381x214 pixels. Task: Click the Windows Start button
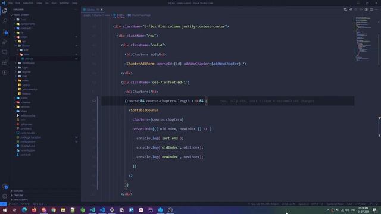click(x=5, y=210)
